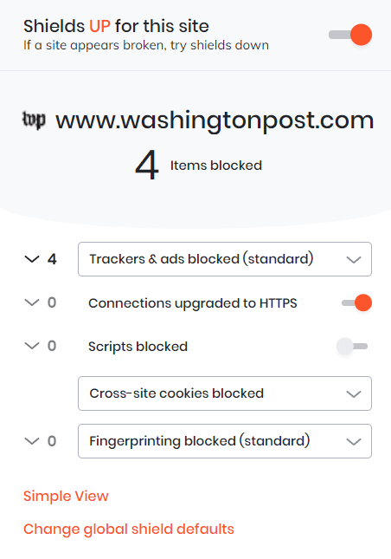Viewport: 391px width, 559px height.
Task: Expand the Trackers & ads blocked list chevron
Action: pyautogui.click(x=32, y=259)
